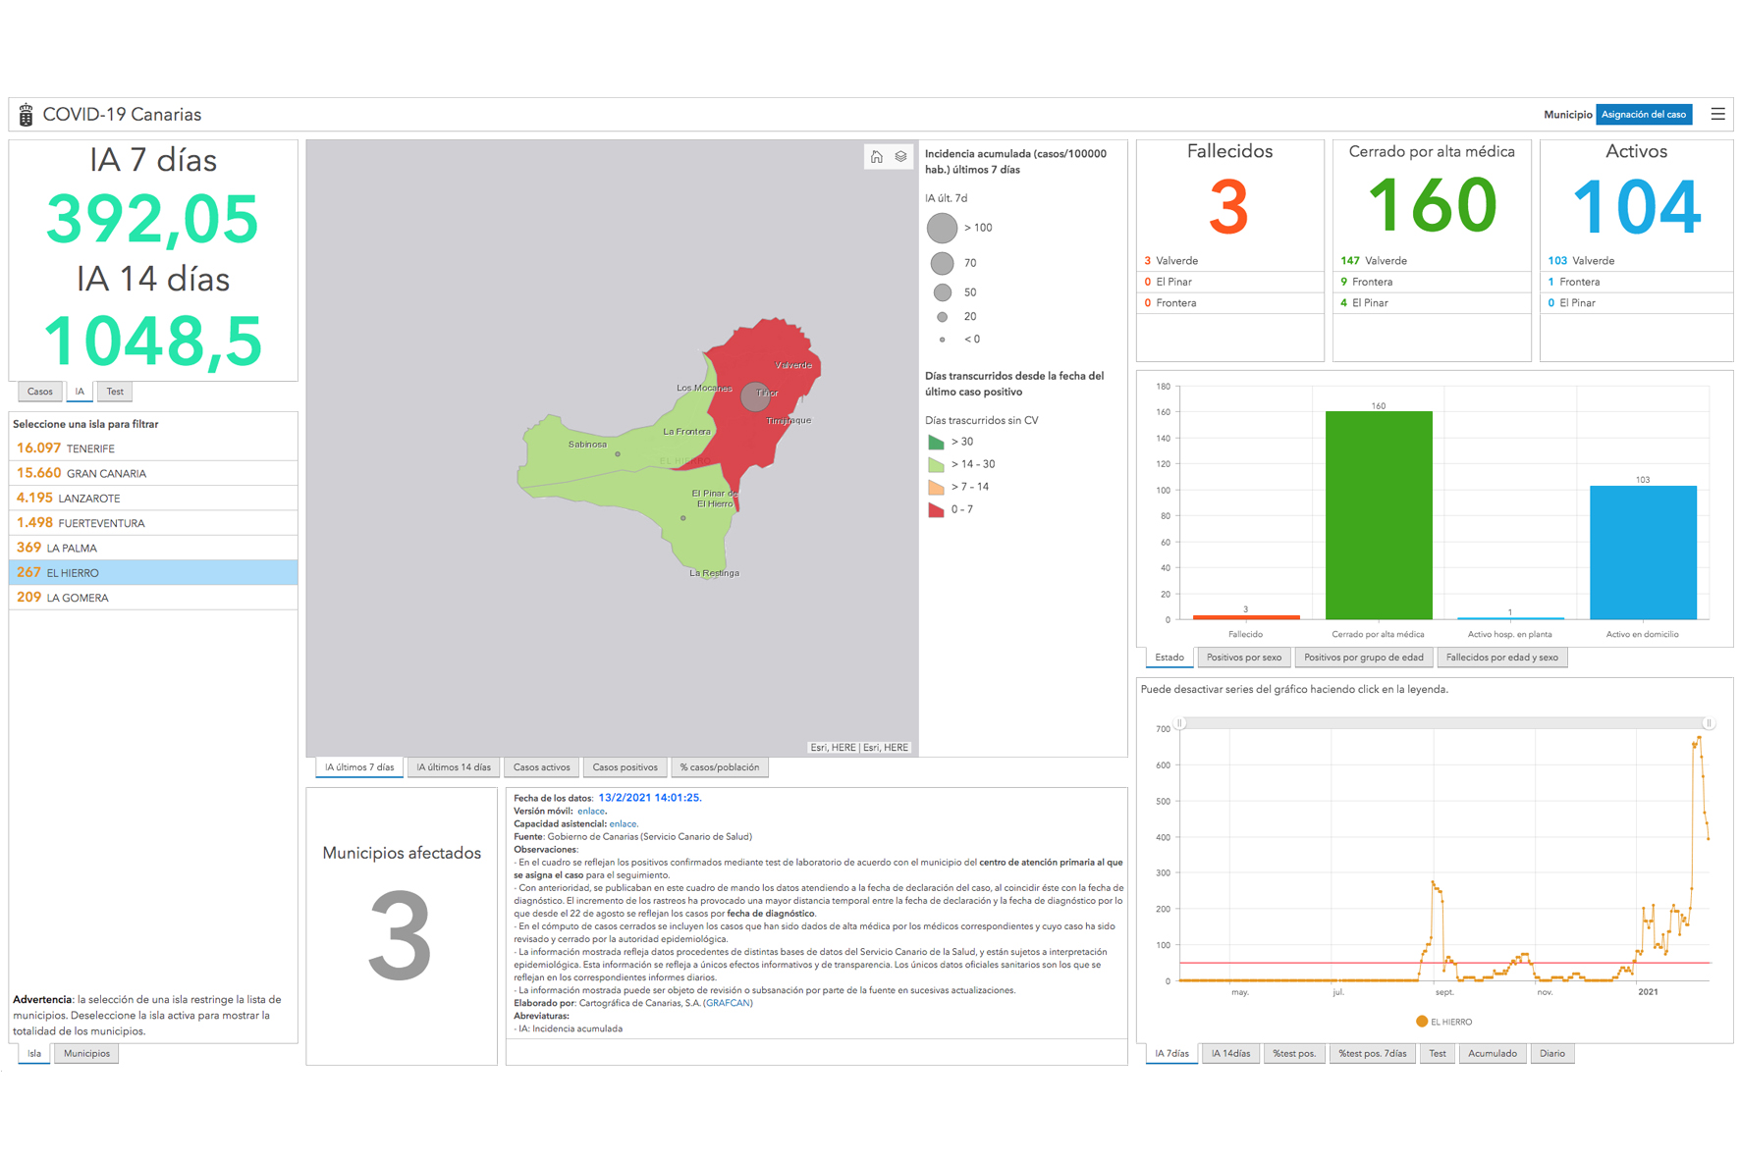Screen dimensions: 1740x1159
Task: Click the gray Valverde incidence circle on map
Action: click(x=754, y=396)
